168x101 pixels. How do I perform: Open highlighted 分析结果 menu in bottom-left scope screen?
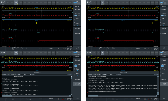point(77,84)
